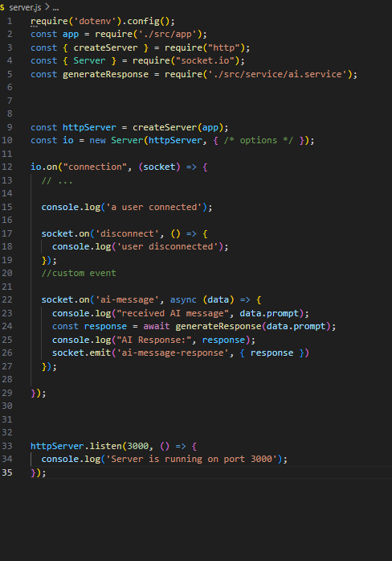
Task: Click "socket.io" string on line 4
Action: coord(207,61)
